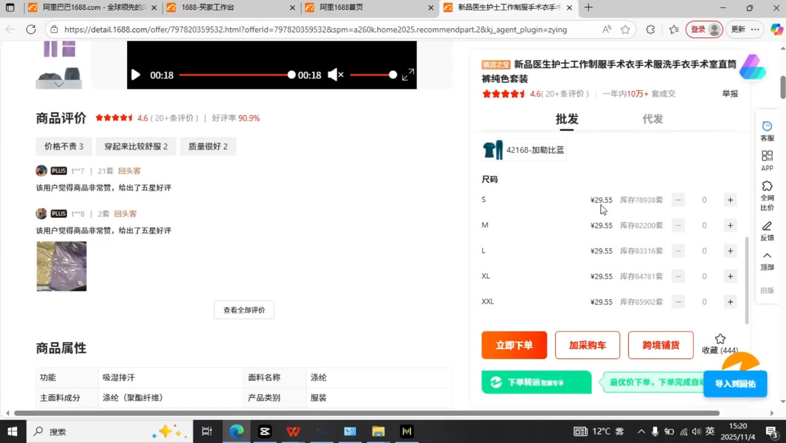786x443 pixels.
Task: Open the review photo thumbnail
Action: click(x=61, y=266)
